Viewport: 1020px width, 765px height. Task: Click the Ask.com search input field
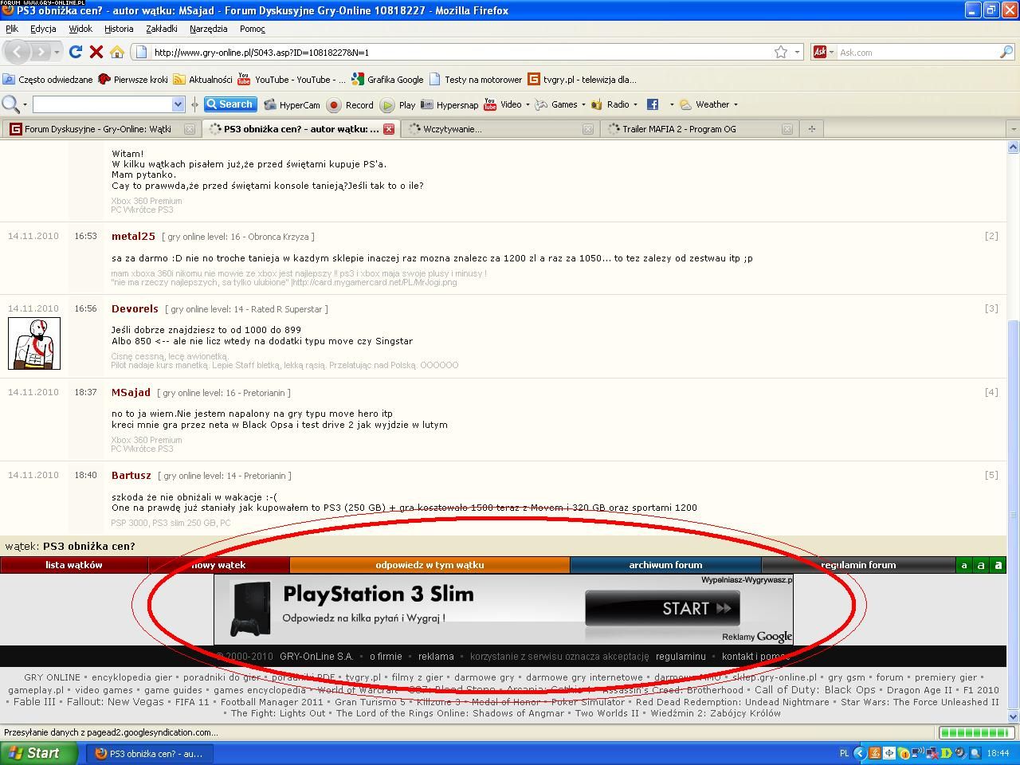(916, 52)
